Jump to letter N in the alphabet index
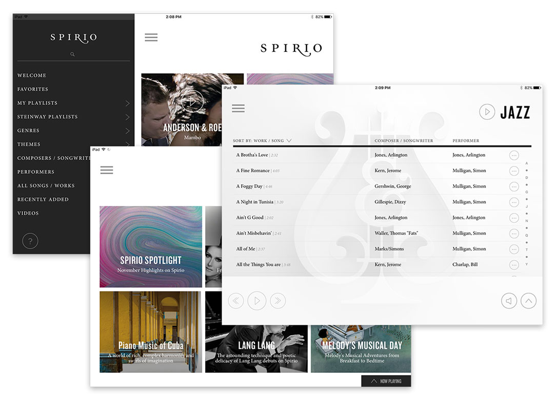 (526, 221)
